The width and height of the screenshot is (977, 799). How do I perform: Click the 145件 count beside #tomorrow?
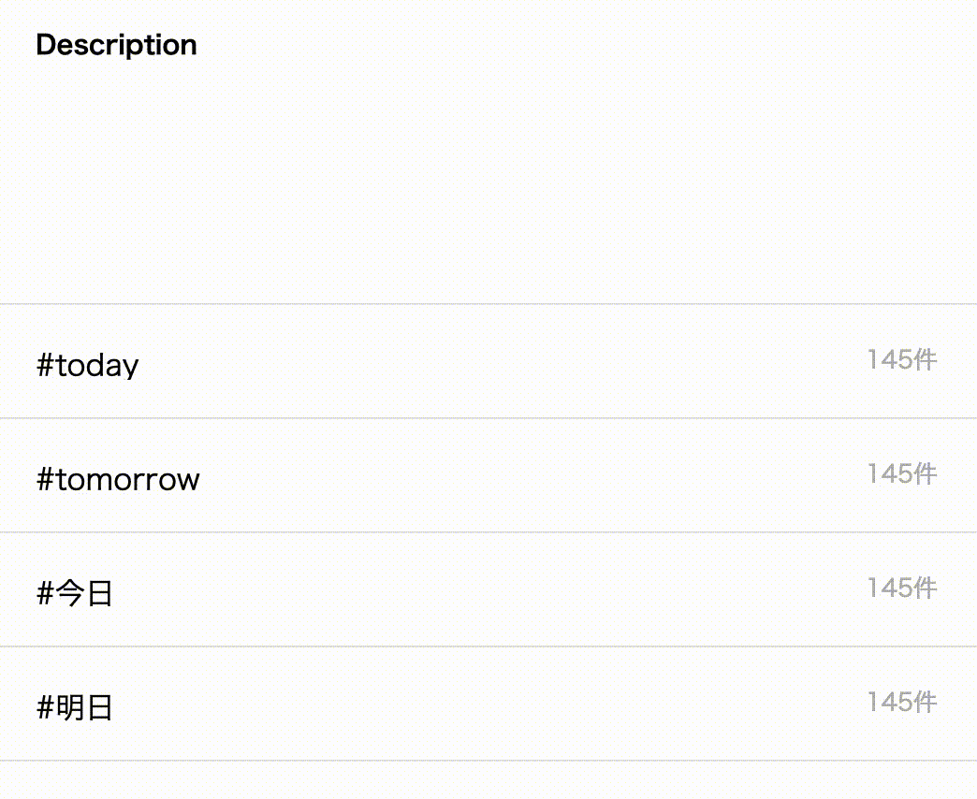click(x=902, y=473)
